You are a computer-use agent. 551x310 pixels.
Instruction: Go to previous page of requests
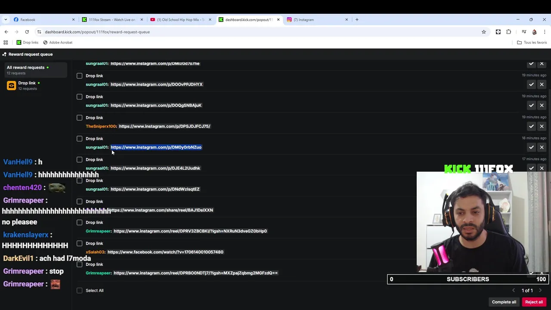tap(513, 291)
